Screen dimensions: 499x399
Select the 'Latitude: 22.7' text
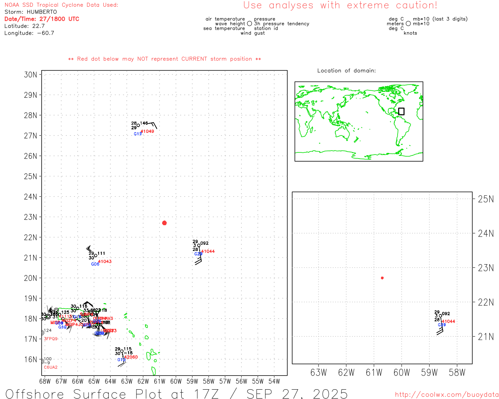pos(25,26)
